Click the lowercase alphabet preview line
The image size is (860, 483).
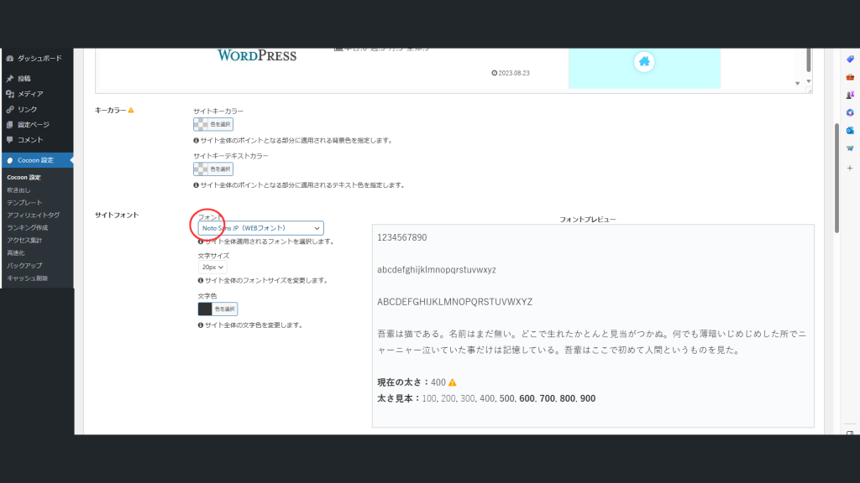click(437, 269)
